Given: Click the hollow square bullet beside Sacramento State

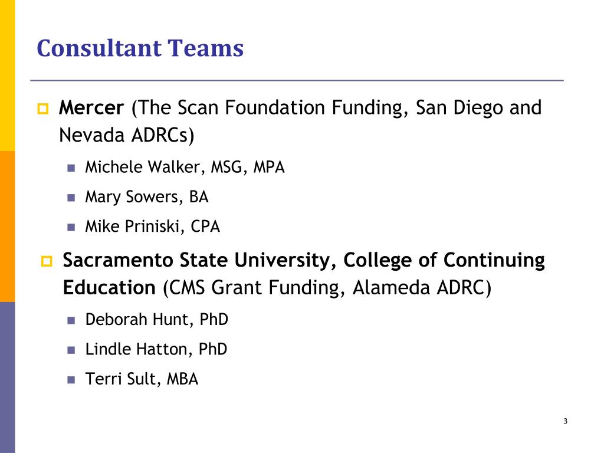Looking at the screenshot, I should click(x=47, y=261).
